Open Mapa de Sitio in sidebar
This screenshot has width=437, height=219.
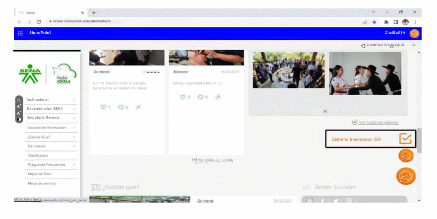(x=39, y=174)
